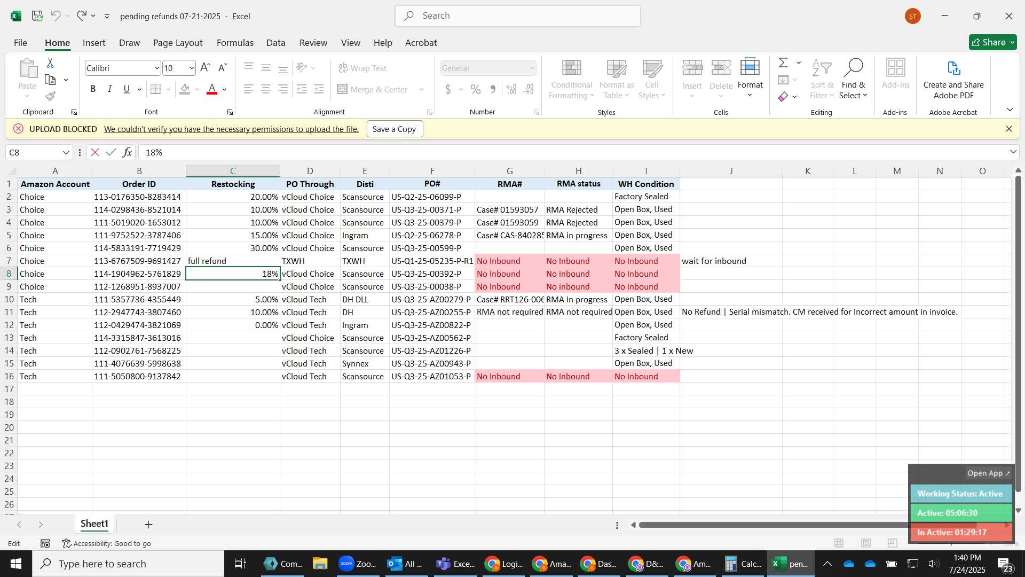
Task: Confirm entry with the green checkmark
Action: [x=111, y=152]
